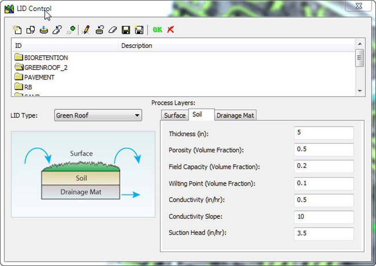Select Green Roof in LID Type combo box
This screenshot has height=266, width=376.
pyautogui.click(x=92, y=115)
